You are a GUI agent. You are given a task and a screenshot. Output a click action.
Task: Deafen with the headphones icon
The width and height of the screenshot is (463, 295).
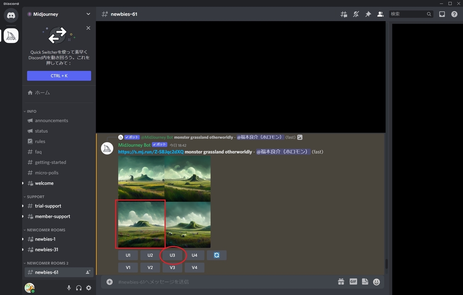tap(79, 288)
